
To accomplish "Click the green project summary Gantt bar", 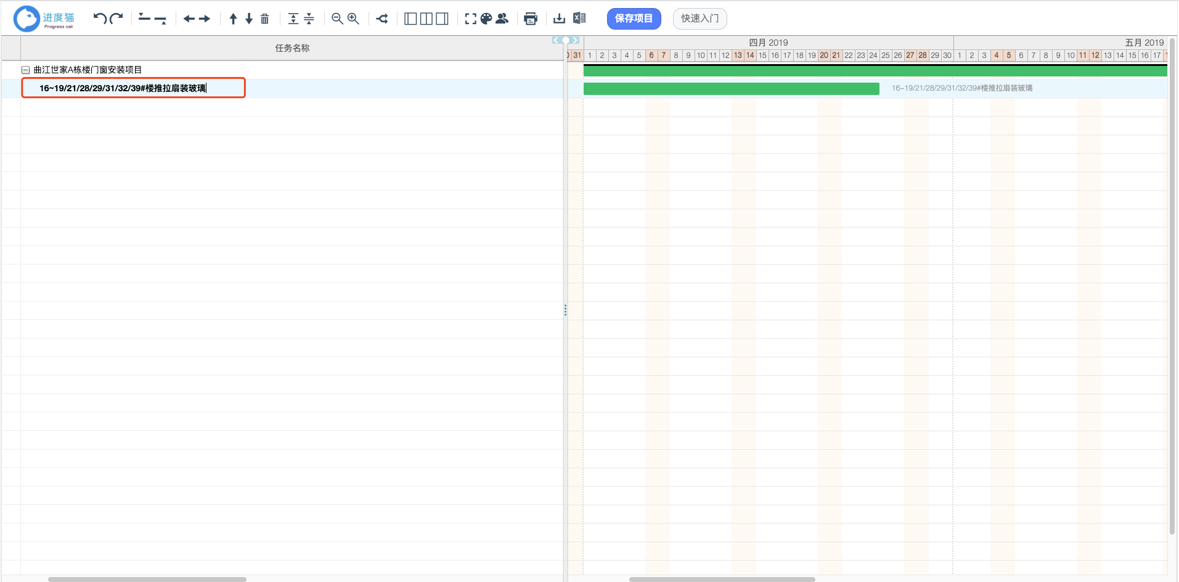I will pyautogui.click(x=875, y=71).
